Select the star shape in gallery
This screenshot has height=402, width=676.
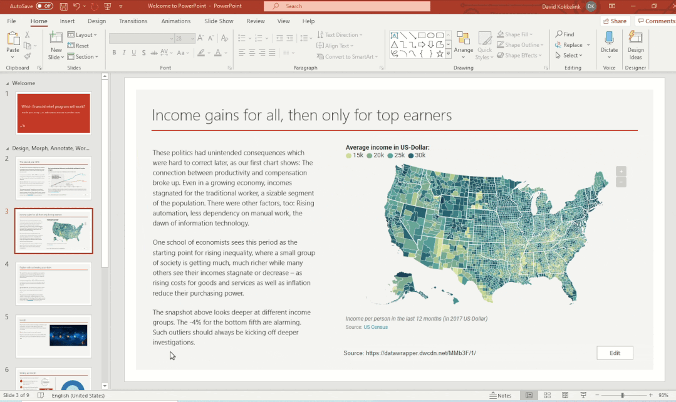point(439,54)
